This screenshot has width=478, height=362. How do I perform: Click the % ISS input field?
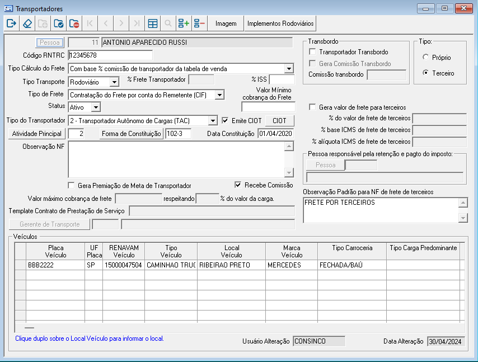282,79
